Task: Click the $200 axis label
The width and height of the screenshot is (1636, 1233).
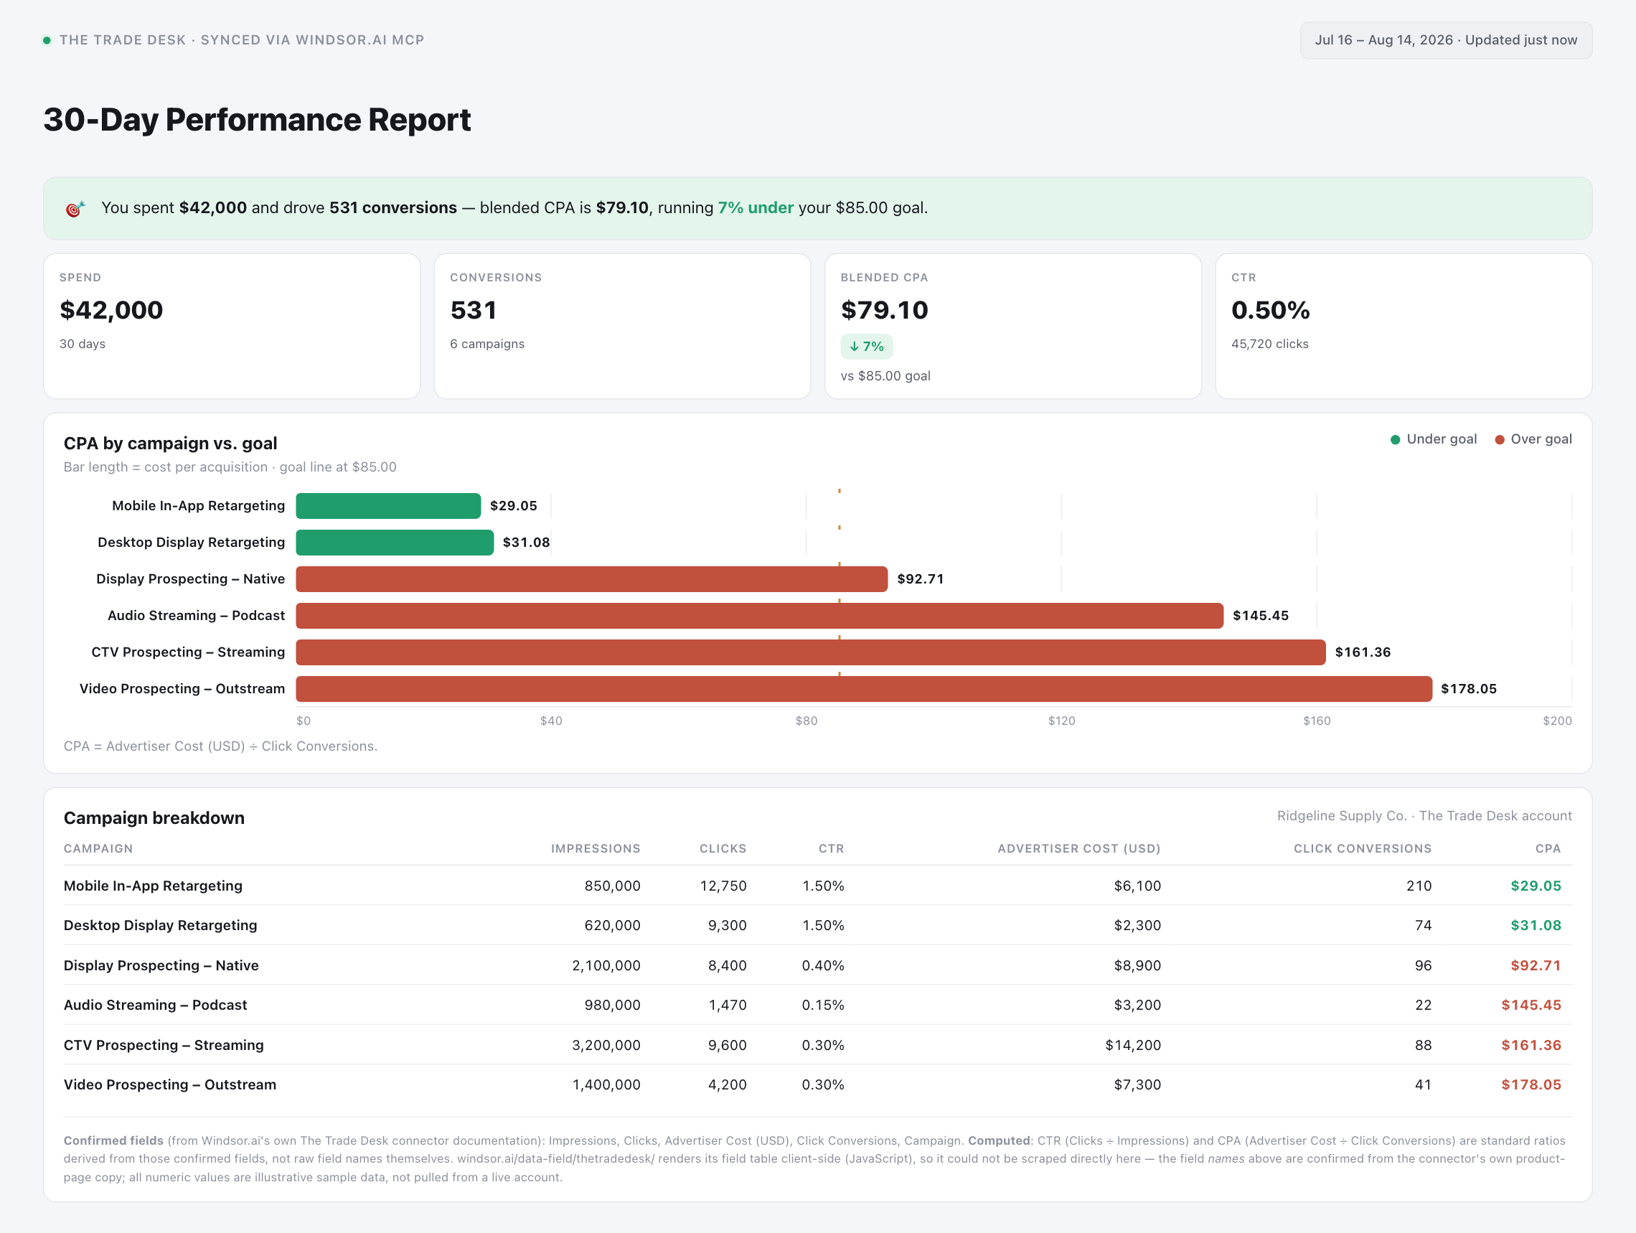Action: [x=1557, y=721]
